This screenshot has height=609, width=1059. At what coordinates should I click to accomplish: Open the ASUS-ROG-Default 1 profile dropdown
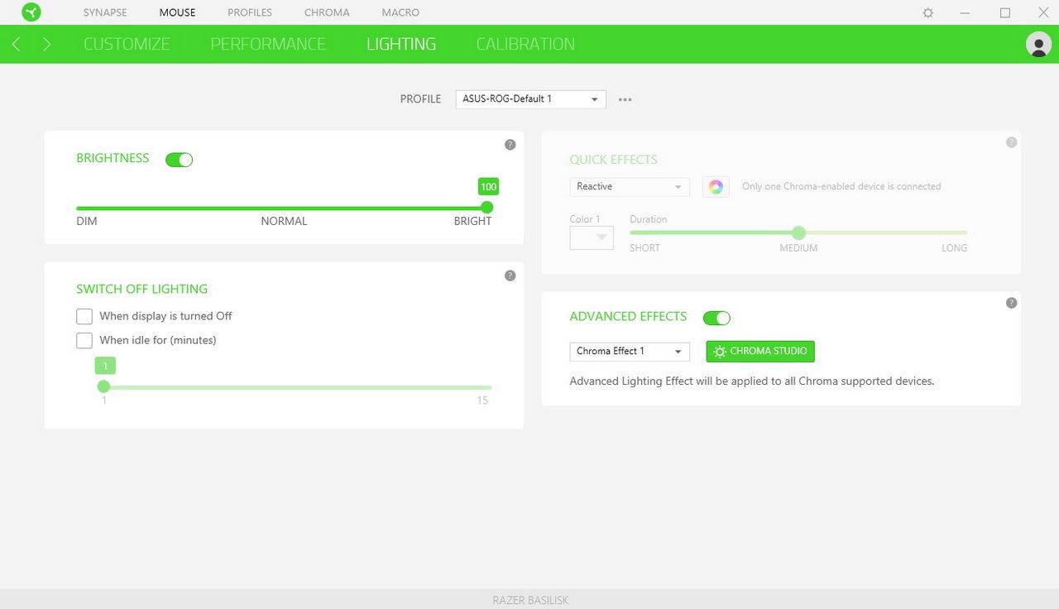[531, 99]
